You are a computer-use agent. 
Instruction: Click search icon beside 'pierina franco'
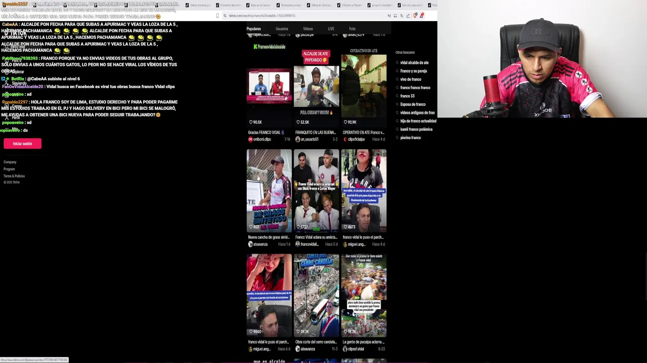(397, 138)
